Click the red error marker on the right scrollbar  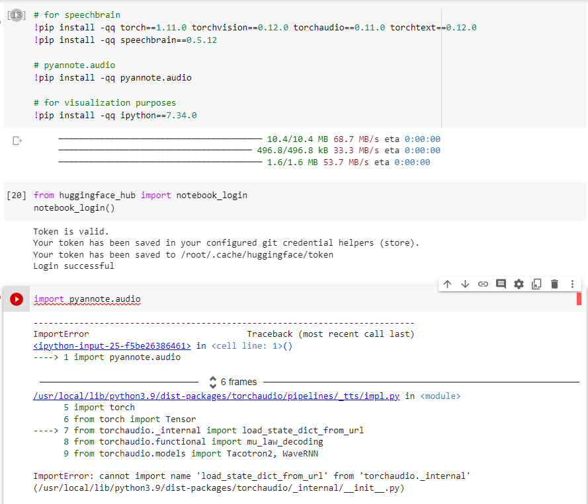coord(579,299)
